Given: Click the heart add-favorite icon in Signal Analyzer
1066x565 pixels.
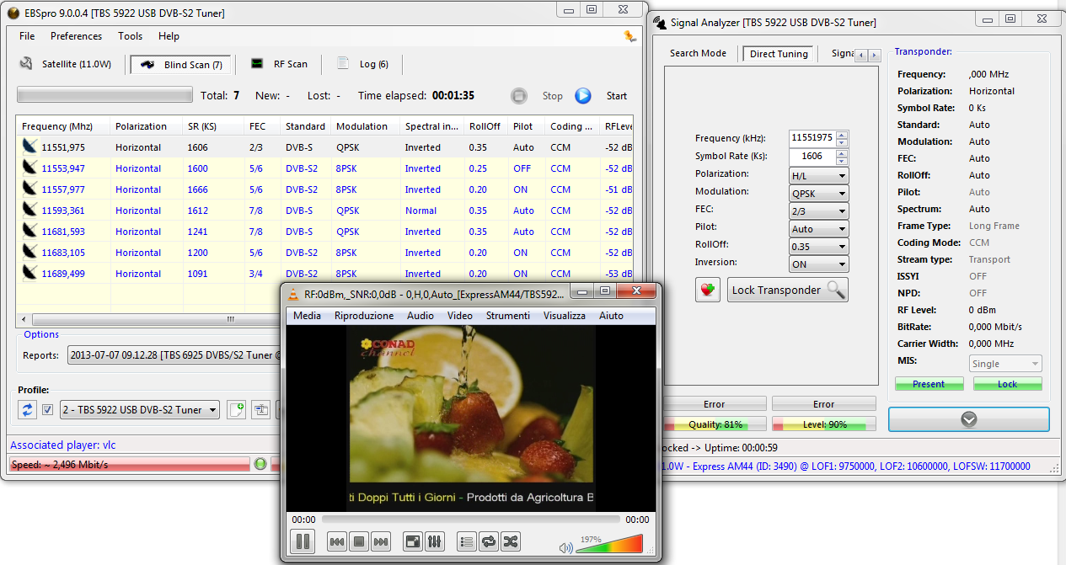Looking at the screenshot, I should click(708, 290).
